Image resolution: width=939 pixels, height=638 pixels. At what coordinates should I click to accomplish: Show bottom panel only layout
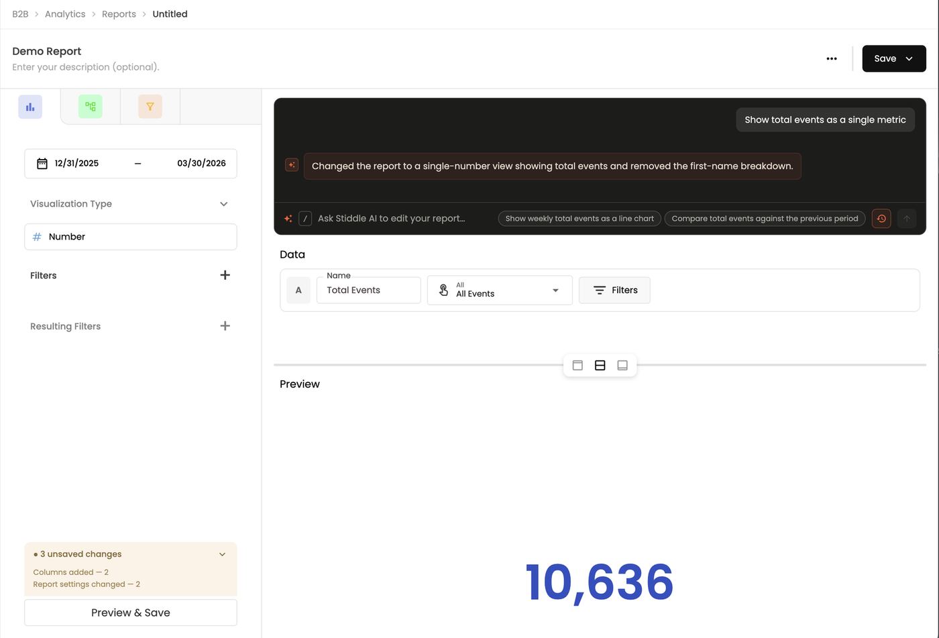[x=622, y=366]
